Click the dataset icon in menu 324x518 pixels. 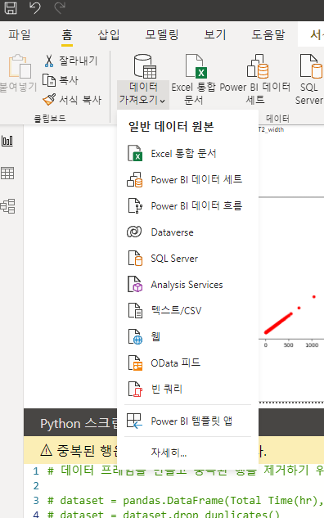[135, 180]
